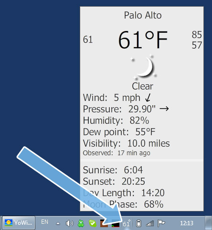Click the 12:13 system clock
This screenshot has height=230, width=212.
[x=187, y=223]
